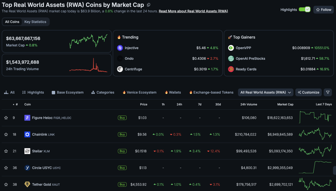Favorite Tether Gold with its star
336x191 pixels.
(x=6, y=184)
